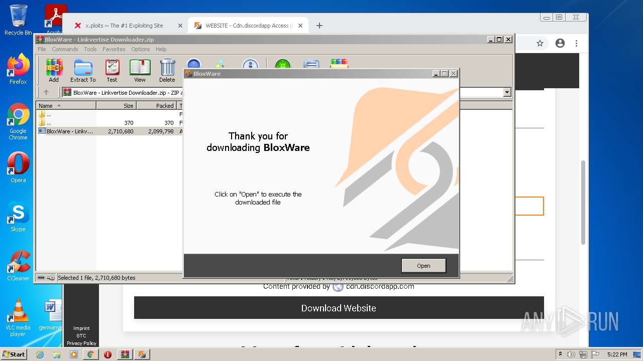
Task: Click the Delete trash can icon
Action: coord(167,71)
